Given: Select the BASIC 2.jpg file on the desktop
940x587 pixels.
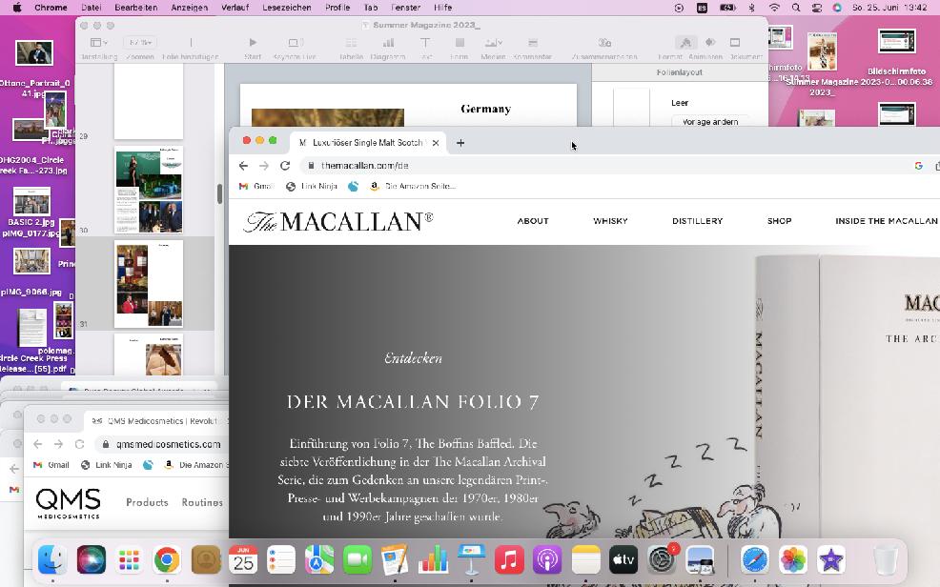Looking at the screenshot, I should coord(31,207).
